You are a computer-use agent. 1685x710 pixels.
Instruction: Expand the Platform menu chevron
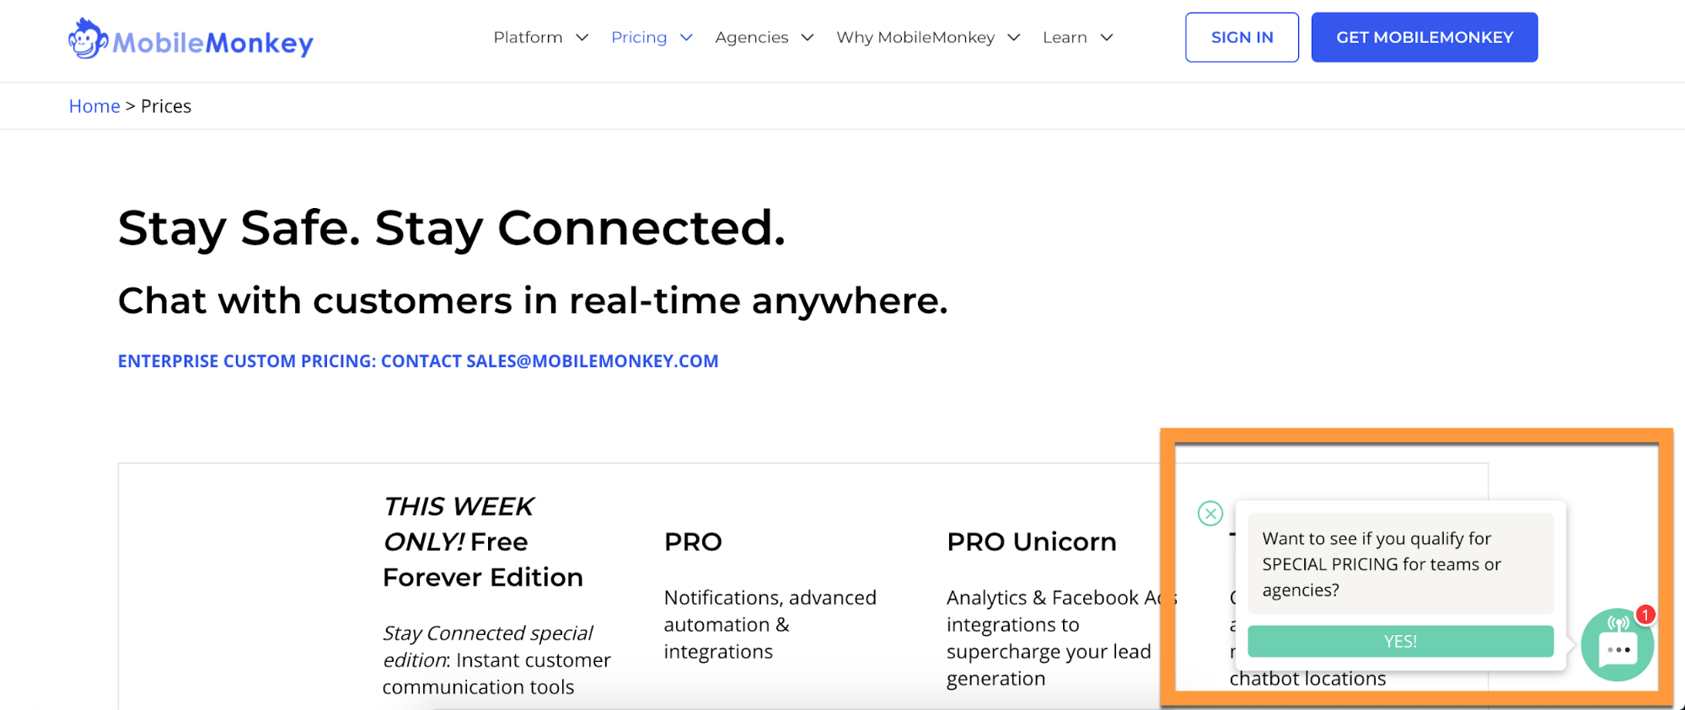pyautogui.click(x=582, y=38)
